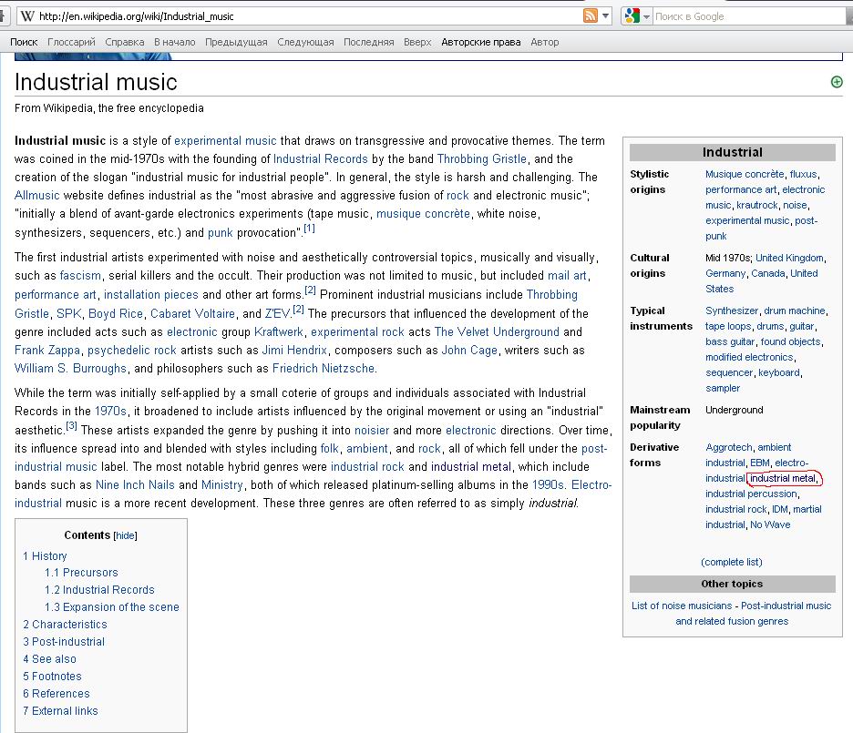The height and width of the screenshot is (733, 853).
Task: Go to 1 History in Contents
Action: 45,555
